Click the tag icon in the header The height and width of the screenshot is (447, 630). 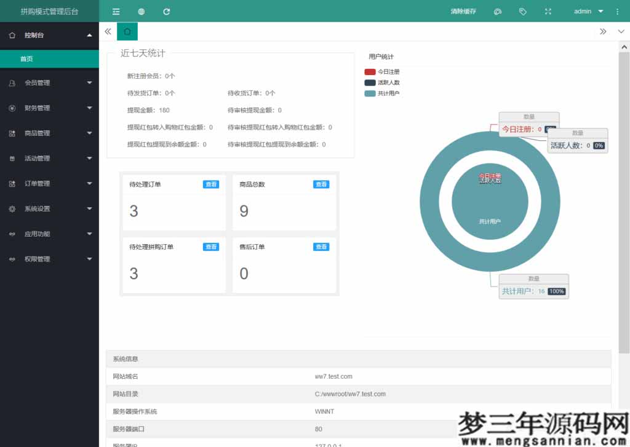pyautogui.click(x=524, y=10)
